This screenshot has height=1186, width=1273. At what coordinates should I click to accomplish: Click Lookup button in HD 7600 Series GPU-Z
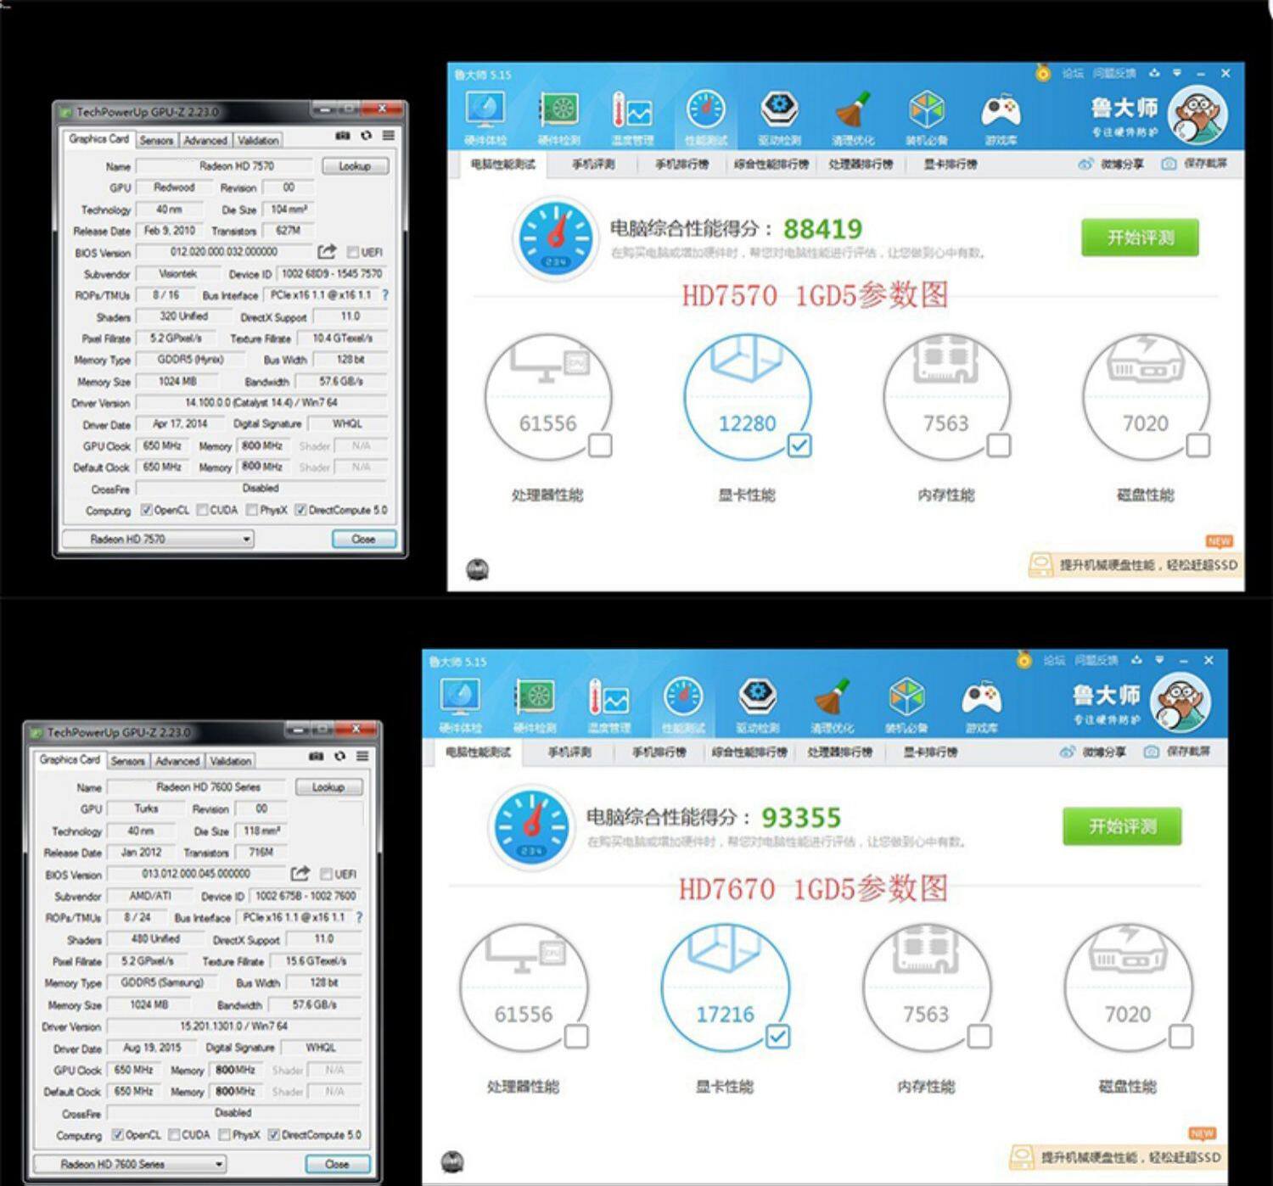click(328, 787)
